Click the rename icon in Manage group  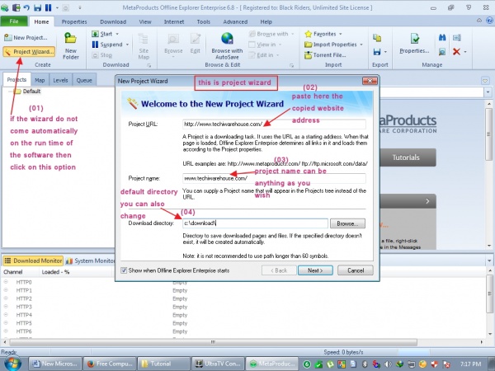[456, 38]
